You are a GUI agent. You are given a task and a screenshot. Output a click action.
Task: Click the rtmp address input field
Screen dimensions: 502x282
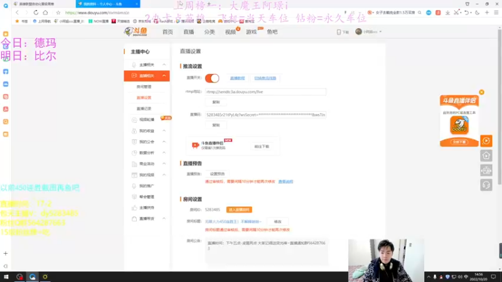265,91
